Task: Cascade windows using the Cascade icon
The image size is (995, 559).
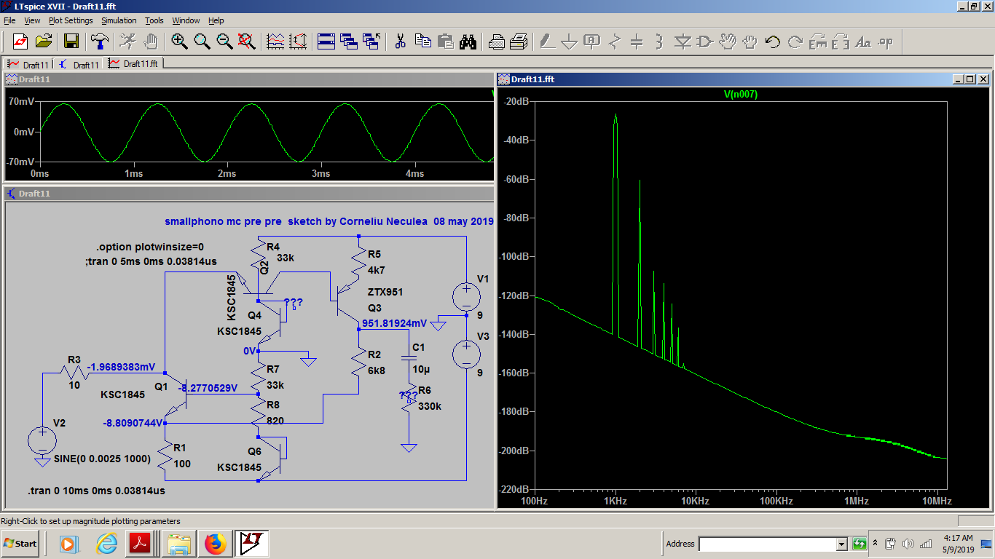Action: click(348, 41)
